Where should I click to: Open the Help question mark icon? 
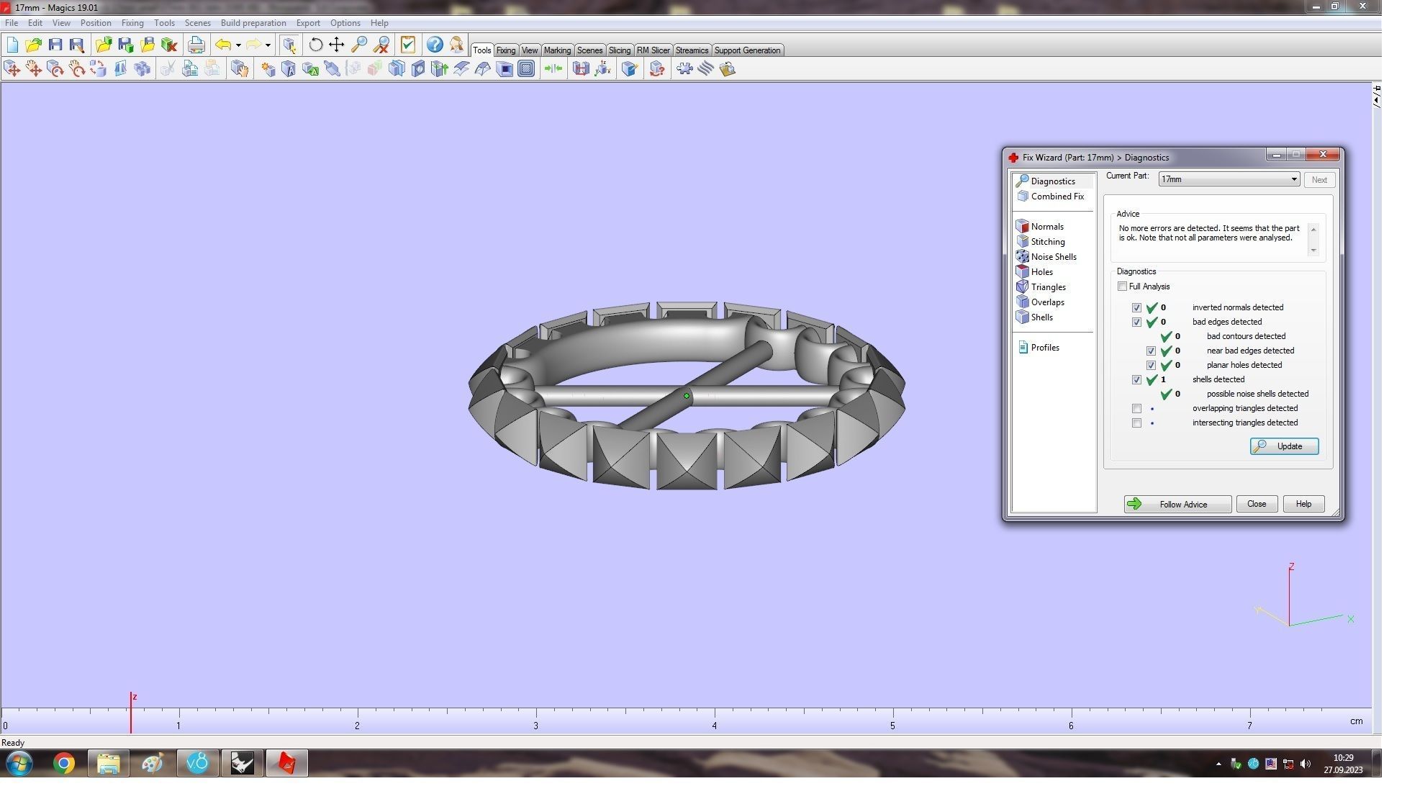pos(434,45)
